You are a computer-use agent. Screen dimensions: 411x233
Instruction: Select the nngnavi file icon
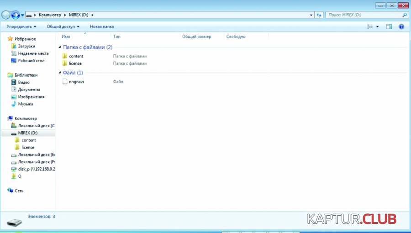pyautogui.click(x=65, y=82)
